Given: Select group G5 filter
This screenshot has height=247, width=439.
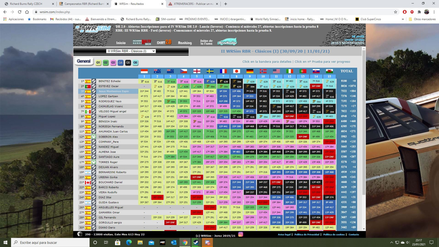Looking at the screenshot, I should tap(128, 63).
